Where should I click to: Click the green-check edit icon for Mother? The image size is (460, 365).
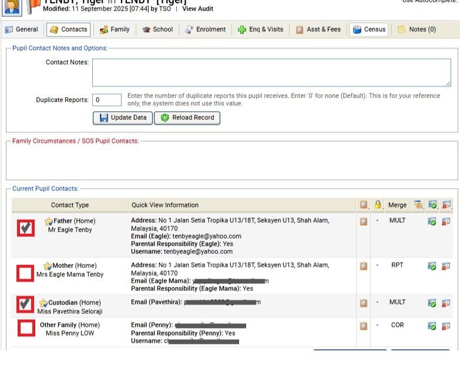(x=432, y=266)
